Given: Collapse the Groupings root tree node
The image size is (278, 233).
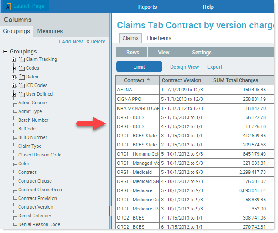Looking at the screenshot, I should pos(6,52).
